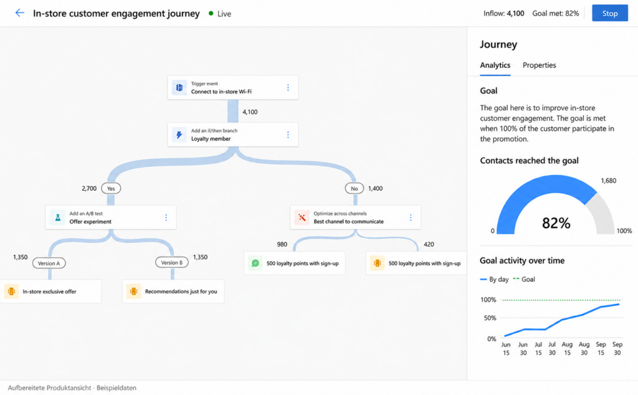Select the Version A branch label
The width and height of the screenshot is (638, 395).
tap(49, 263)
